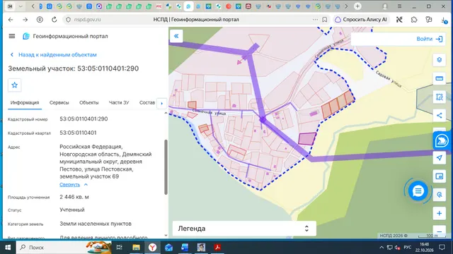Open the Yandex account icon near reload
Screen dimensions: 453x254
click(x=40, y=20)
